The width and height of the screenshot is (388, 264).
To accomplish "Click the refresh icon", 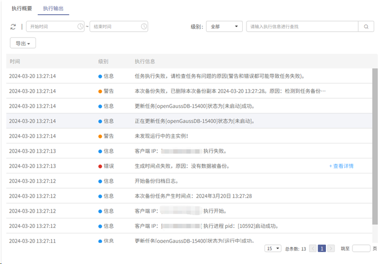I will point(13,27).
